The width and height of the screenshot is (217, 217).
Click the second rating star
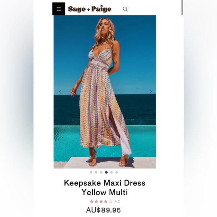click(x=96, y=201)
